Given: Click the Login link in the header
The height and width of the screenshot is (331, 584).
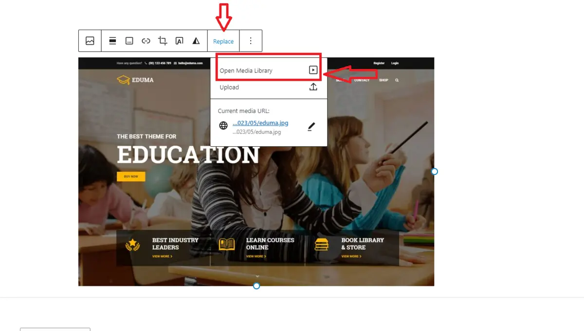Looking at the screenshot, I should 394,63.
